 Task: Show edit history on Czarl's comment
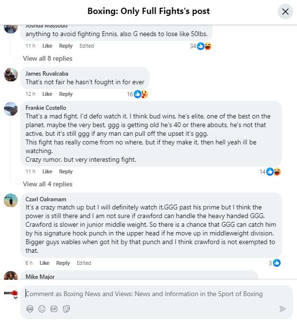pos(84,263)
